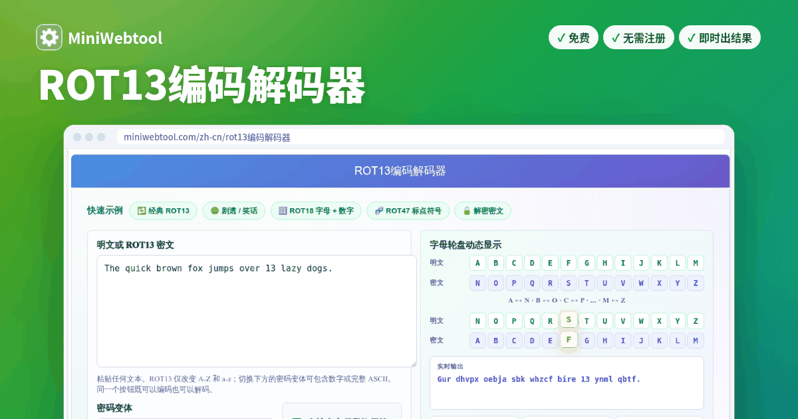Load the ROT18 字母 + 数字 example
Viewport: 798px width, 419px height.
(316, 211)
